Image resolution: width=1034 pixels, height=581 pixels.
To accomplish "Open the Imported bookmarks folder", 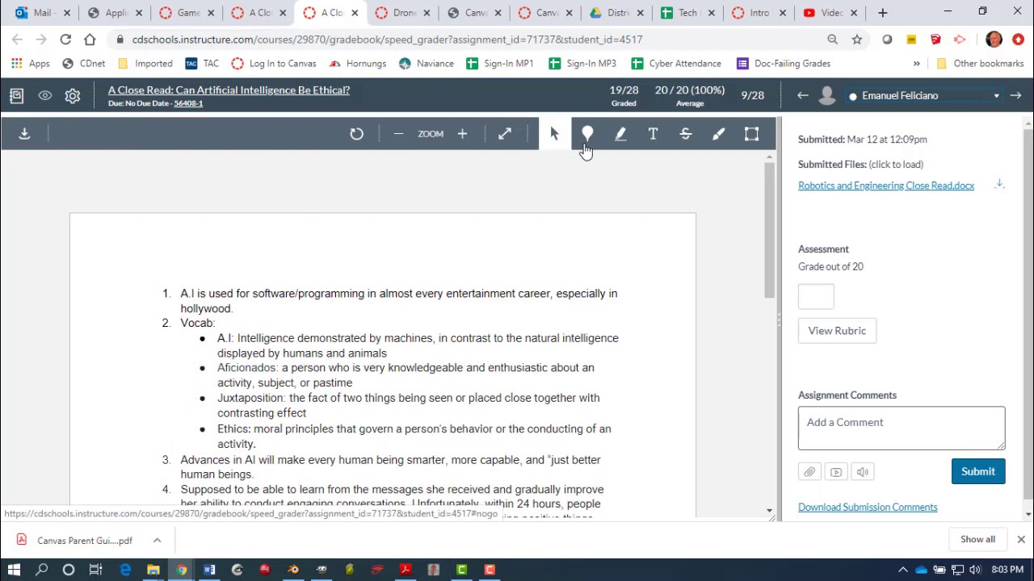I will pos(145,64).
